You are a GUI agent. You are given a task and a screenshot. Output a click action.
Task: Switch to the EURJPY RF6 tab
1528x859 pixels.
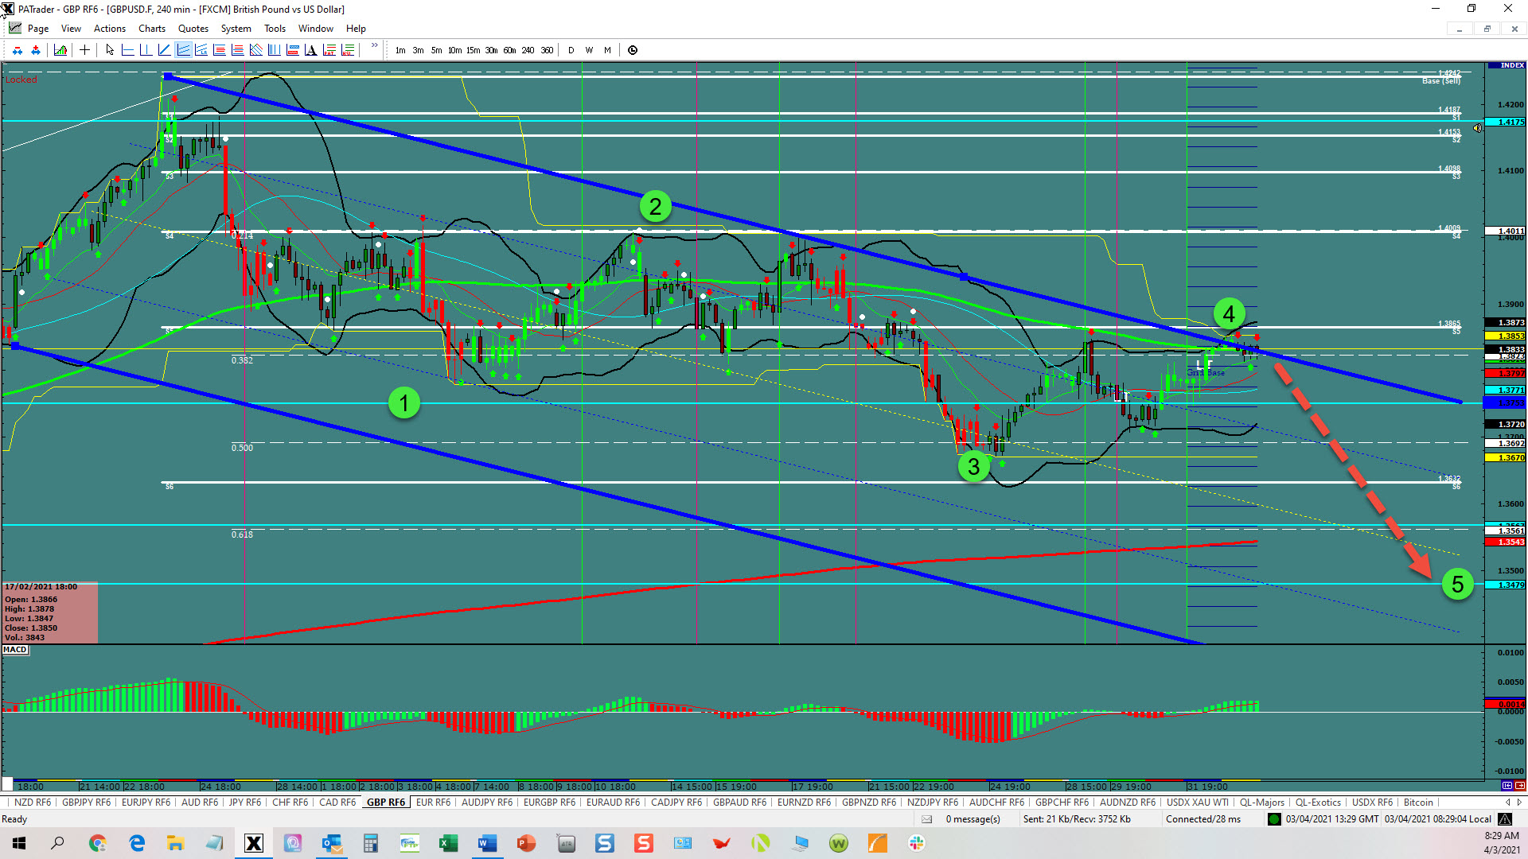click(146, 803)
